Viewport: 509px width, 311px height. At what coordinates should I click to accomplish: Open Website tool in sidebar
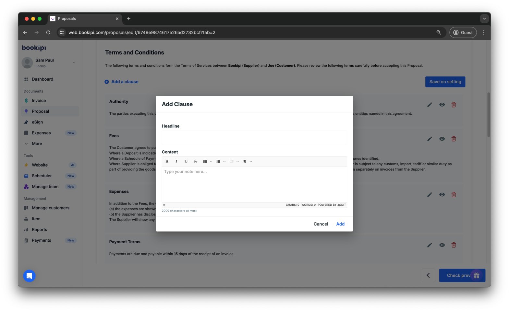coord(50,165)
